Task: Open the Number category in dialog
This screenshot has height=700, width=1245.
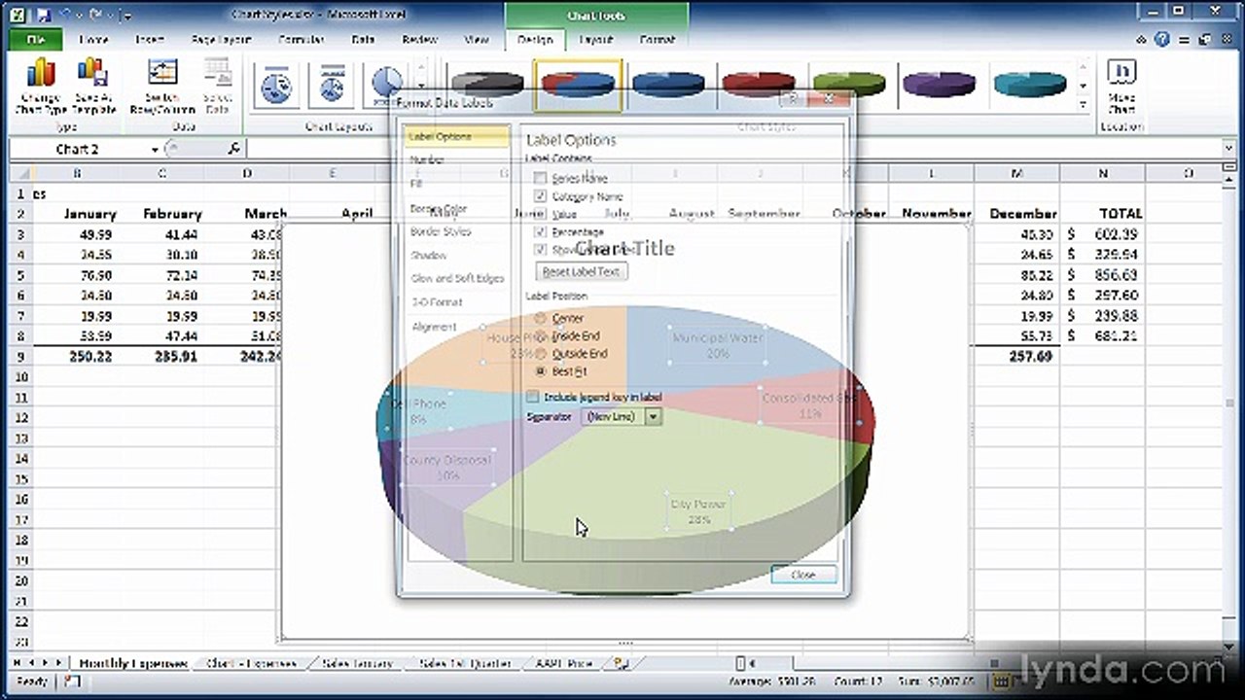Action: [x=427, y=159]
